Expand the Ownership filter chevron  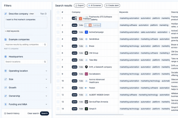click(x=46, y=96)
